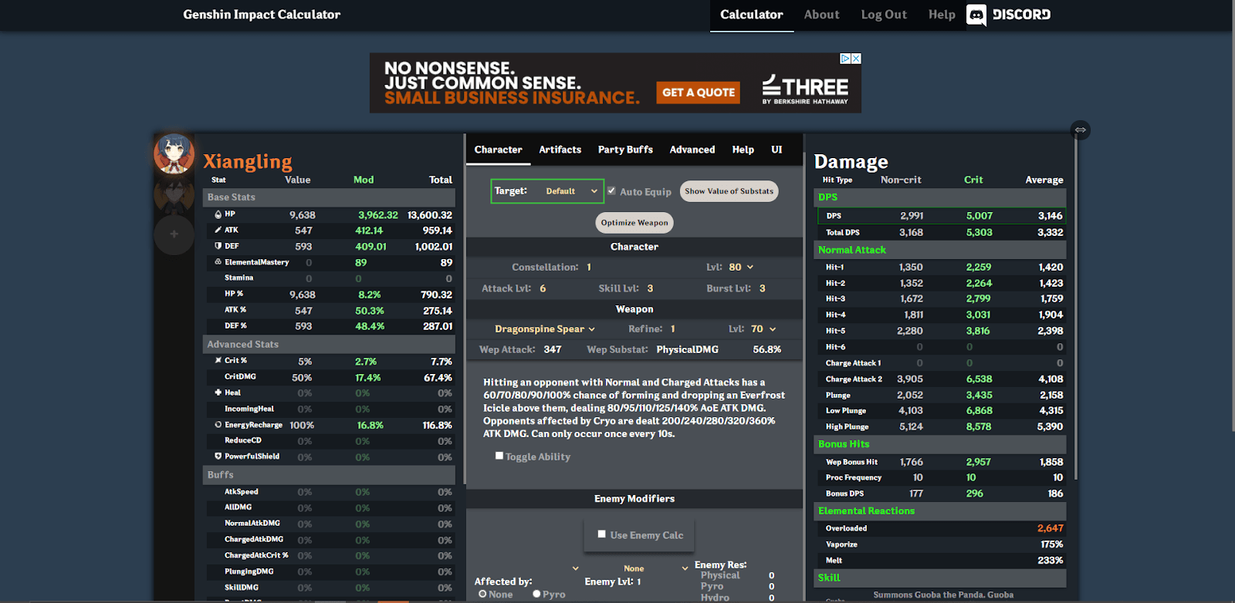1235x603 pixels.
Task: Open the Party Buffs tab
Action: click(x=625, y=150)
